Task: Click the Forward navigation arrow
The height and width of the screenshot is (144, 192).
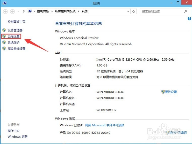Action: [x=12, y=12]
